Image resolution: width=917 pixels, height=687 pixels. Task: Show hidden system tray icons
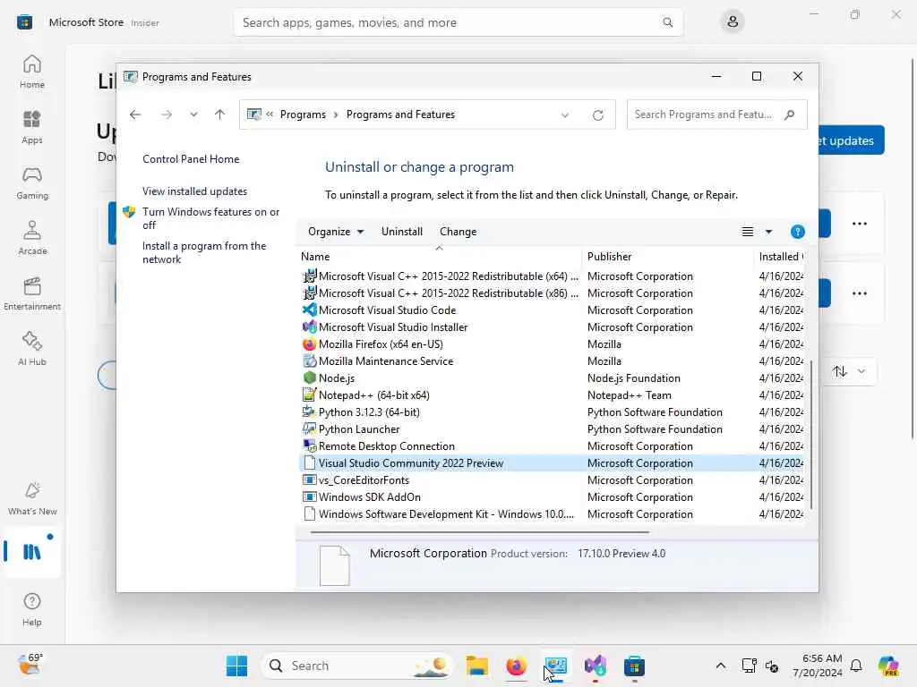721,666
